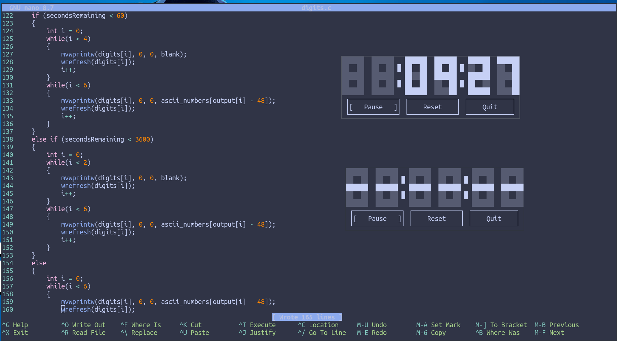Click the 'while(i < 6)' loop on line 147
Viewport: 617px width, 341px height.
pos(69,209)
